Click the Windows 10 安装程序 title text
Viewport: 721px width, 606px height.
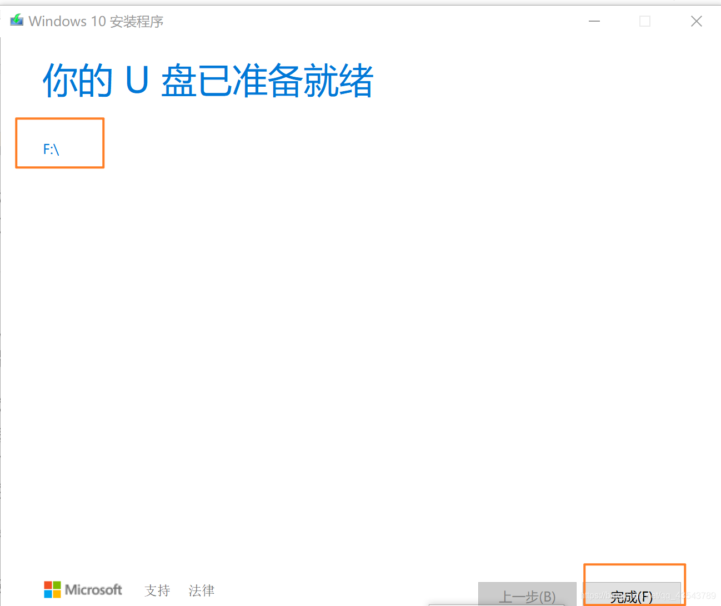(x=96, y=21)
